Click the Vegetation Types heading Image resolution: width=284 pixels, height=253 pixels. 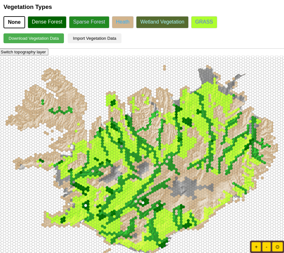(28, 7)
